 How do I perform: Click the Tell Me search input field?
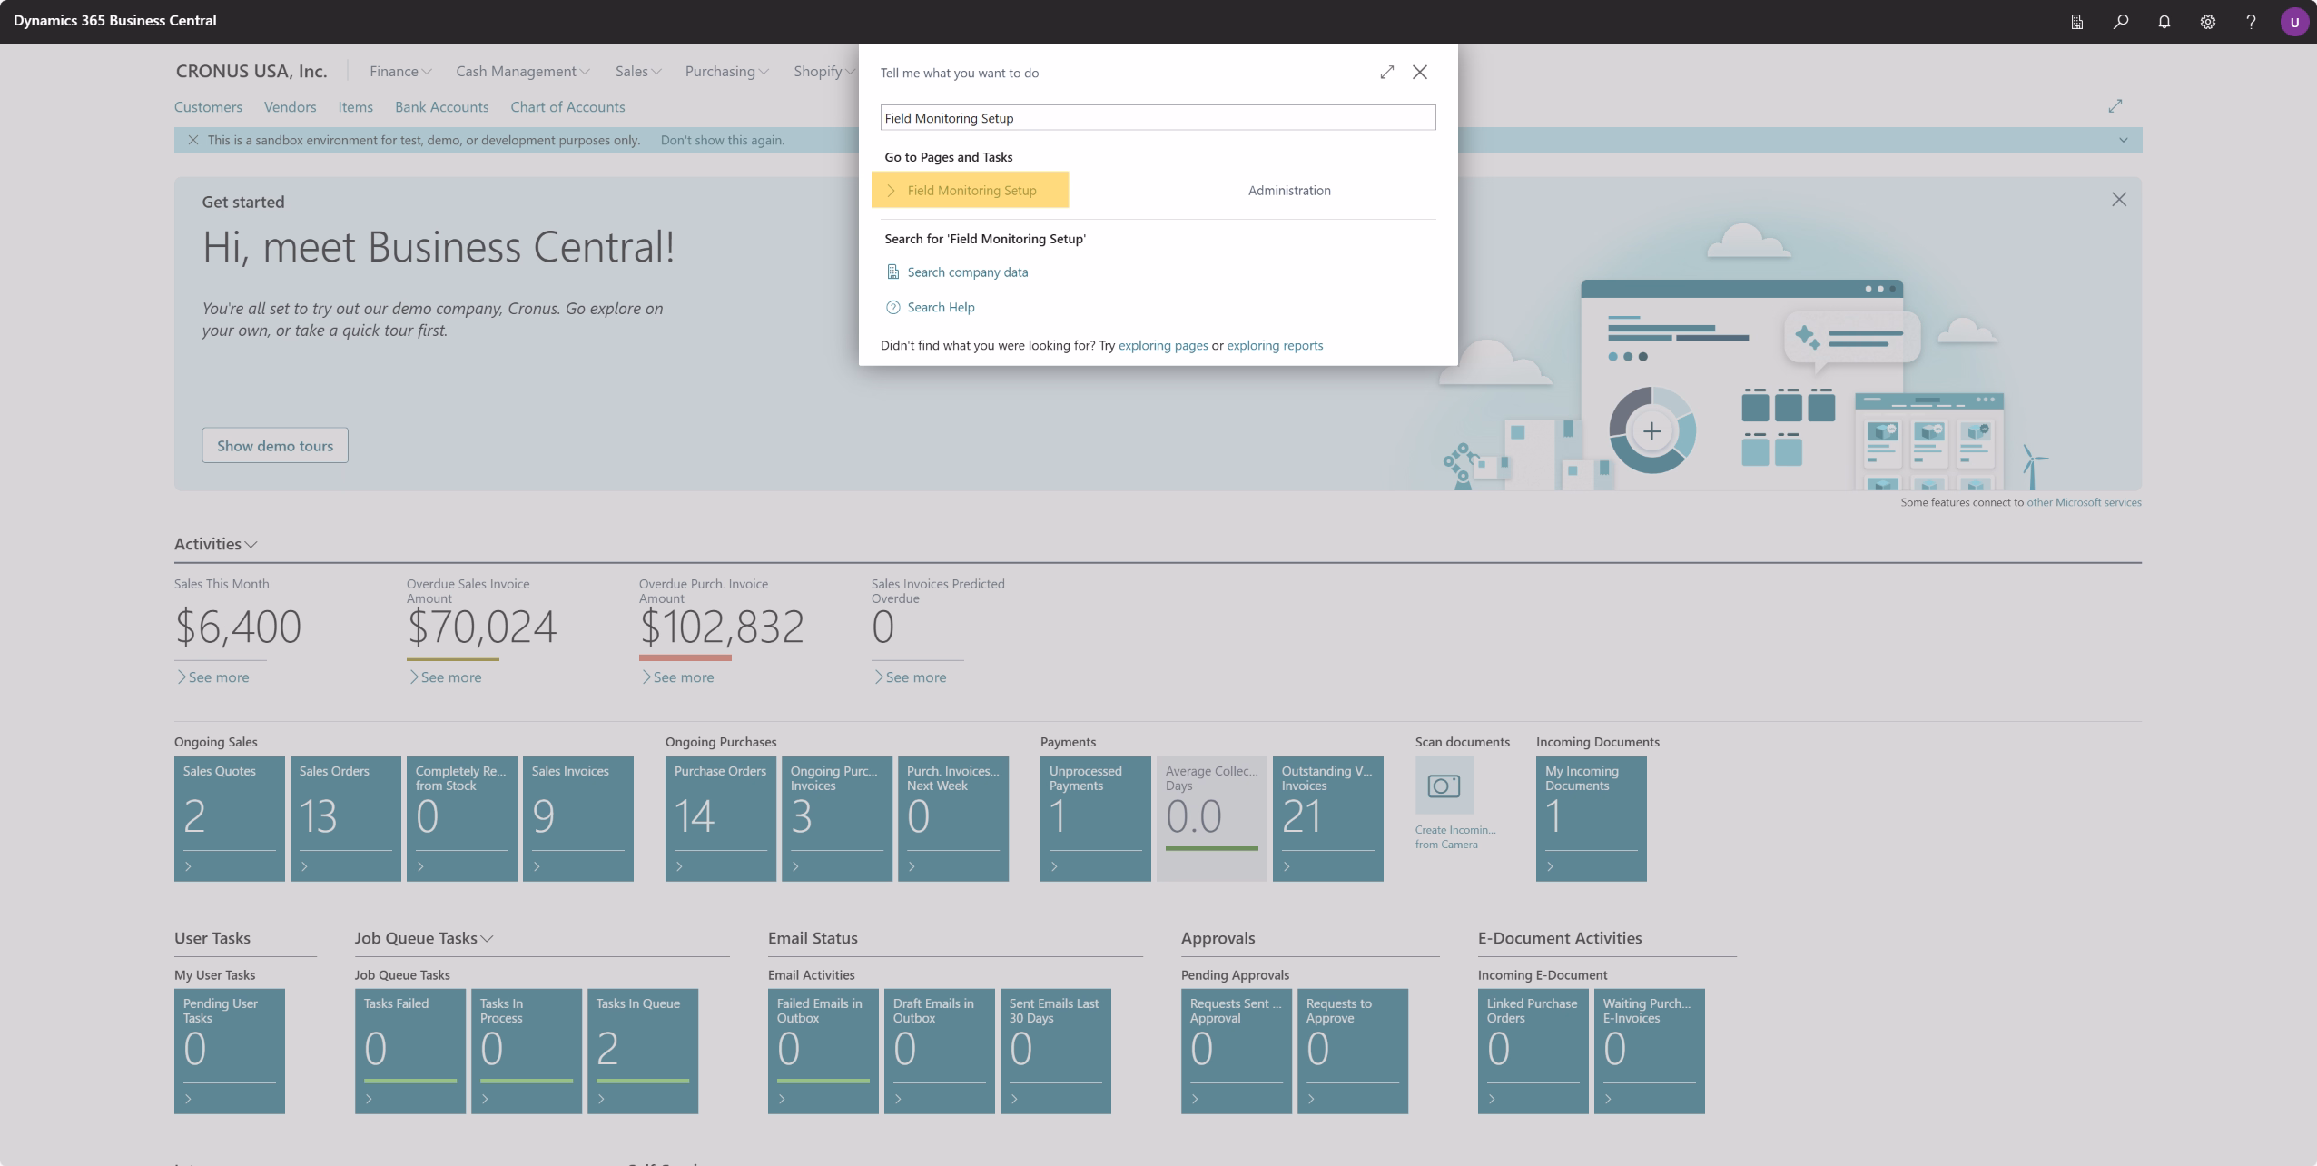pos(1157,118)
